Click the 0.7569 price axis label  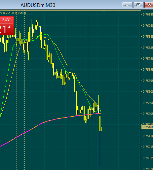click(148, 70)
